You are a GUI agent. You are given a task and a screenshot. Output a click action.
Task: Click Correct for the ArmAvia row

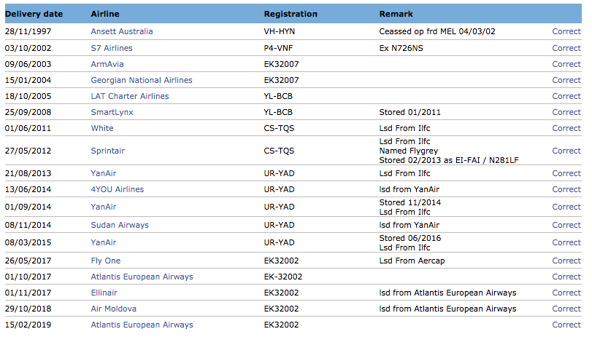566,64
